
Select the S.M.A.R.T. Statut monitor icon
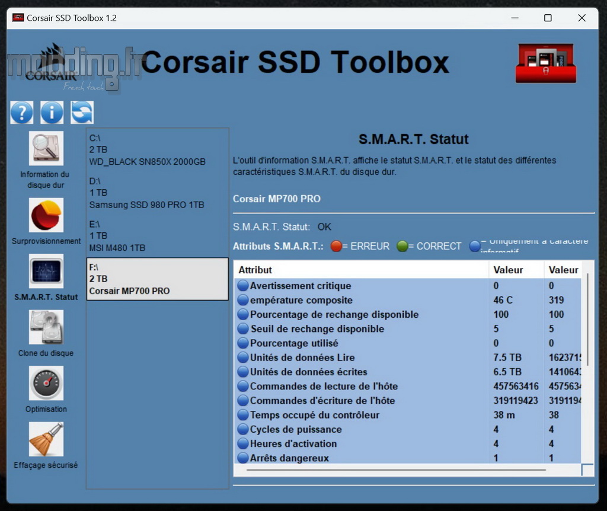tap(46, 271)
